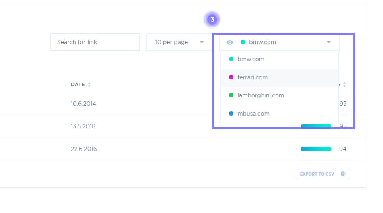383x213 pixels.
Task: Collapse the bmw.com domain dropdown arrow
Action: click(x=329, y=42)
